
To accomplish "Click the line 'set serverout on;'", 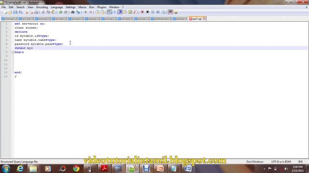I will coord(30,24).
